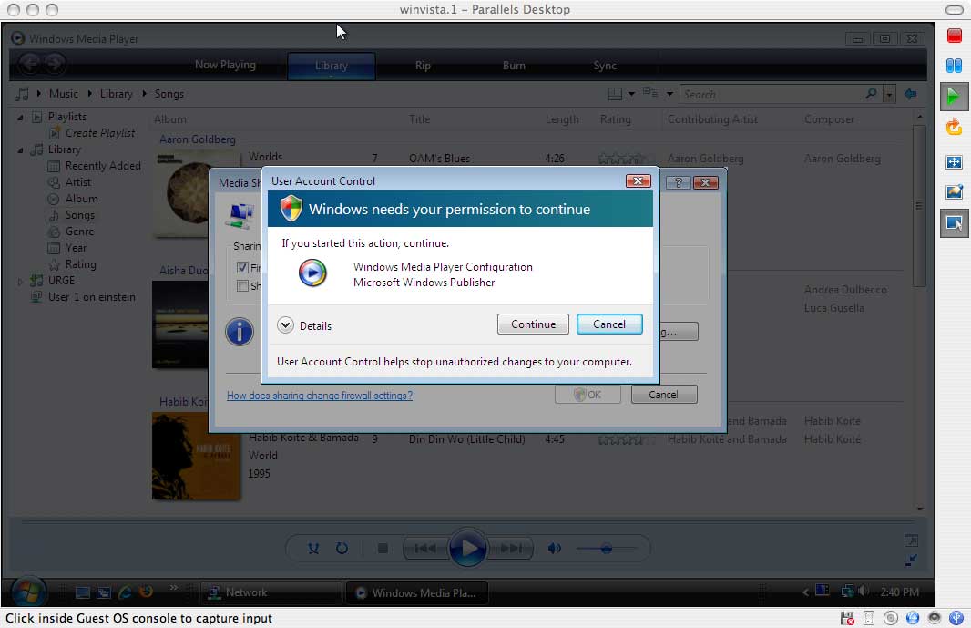
Task: Open the layout options dropdown arrow
Action: click(x=631, y=94)
